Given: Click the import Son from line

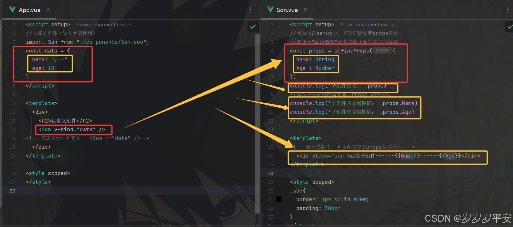Looking at the screenshot, I should tap(87, 42).
